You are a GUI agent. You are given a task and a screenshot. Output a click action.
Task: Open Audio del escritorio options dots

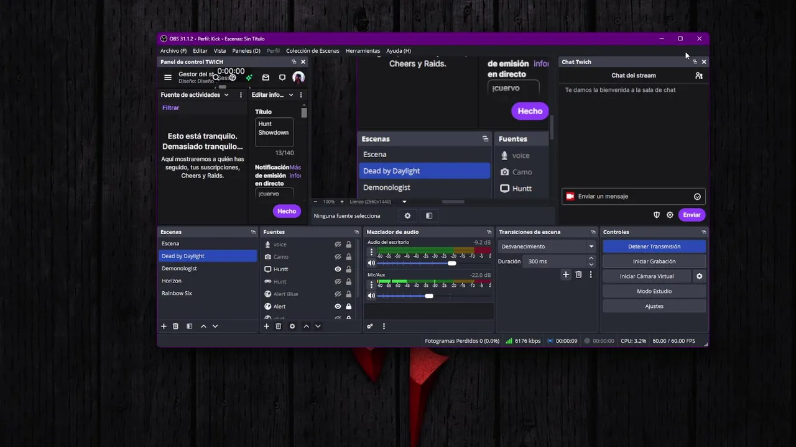(371, 252)
